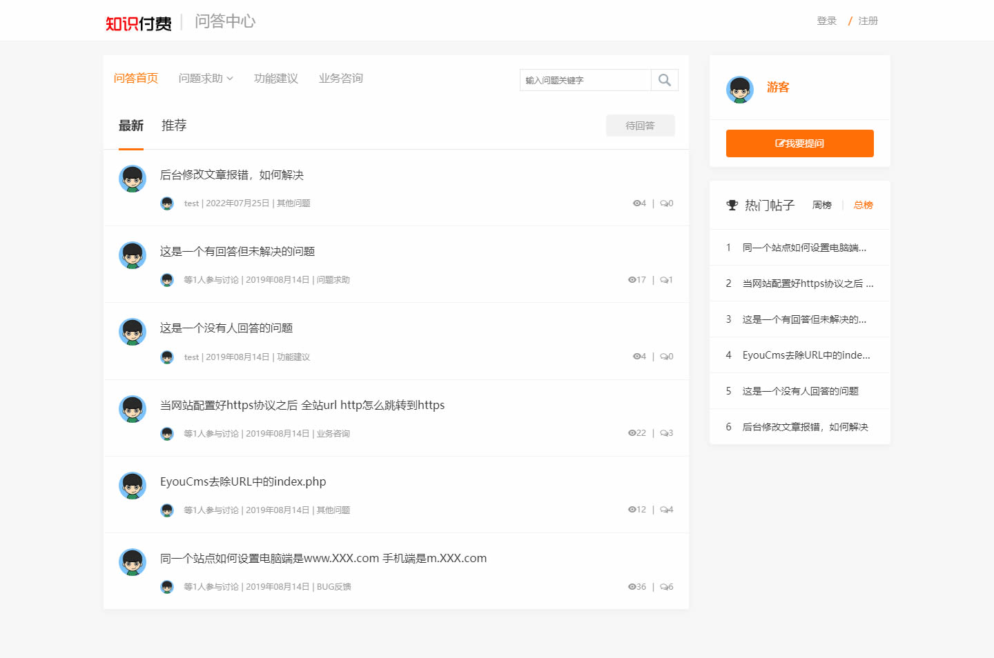Open post EyouCms去除URL中的index.php
Viewport: 994px width, 658px height.
pyautogui.click(x=243, y=482)
